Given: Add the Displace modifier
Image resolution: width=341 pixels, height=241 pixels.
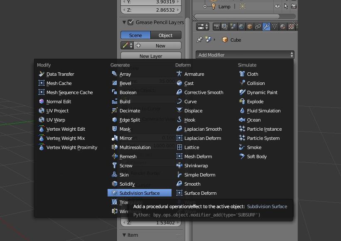Looking at the screenshot, I should coord(204,111).
